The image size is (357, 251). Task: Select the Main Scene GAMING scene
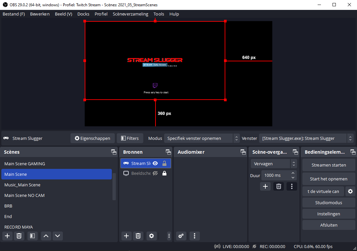click(57, 164)
